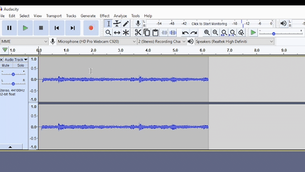305x172 pixels.
Task: Open the Analyze menu
Action: 120,16
